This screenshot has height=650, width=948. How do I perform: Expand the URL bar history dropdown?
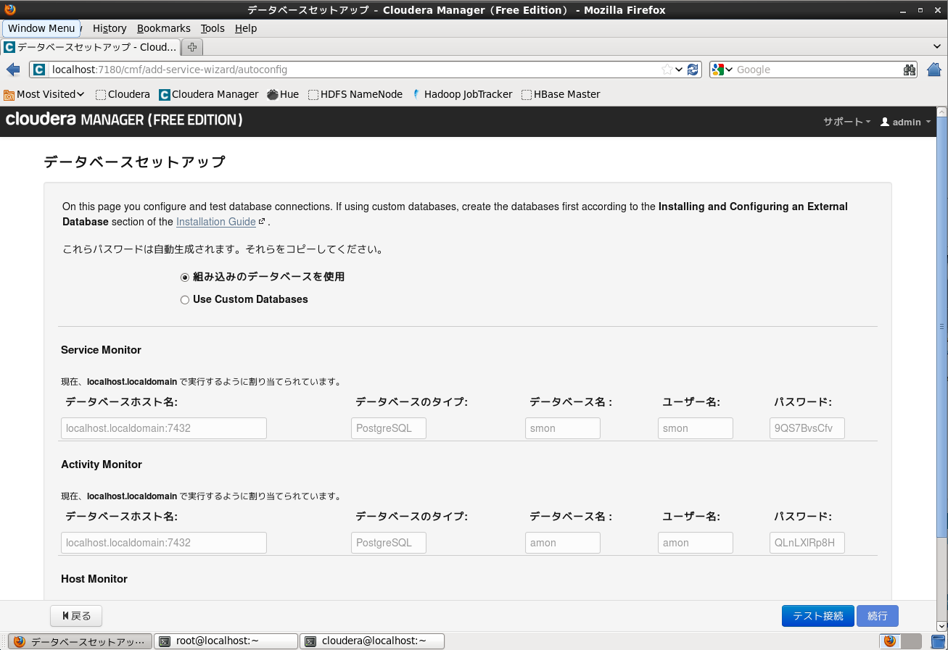coord(679,70)
